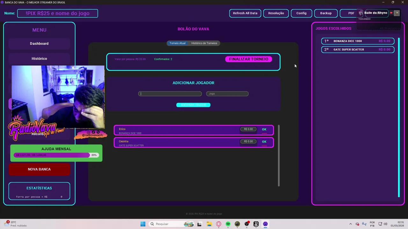The image size is (408, 229).
Task: Open Task View from the taskbar
Action: (x=200, y=224)
